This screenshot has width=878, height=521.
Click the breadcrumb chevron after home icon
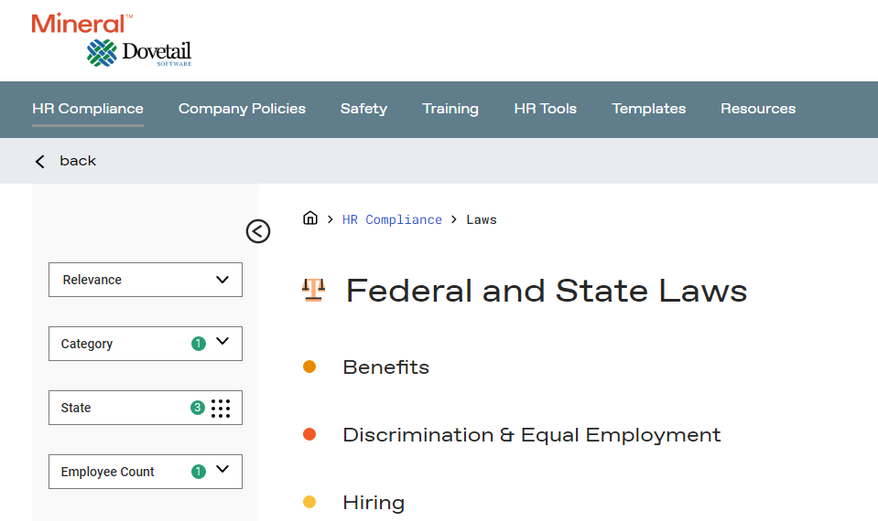click(331, 219)
